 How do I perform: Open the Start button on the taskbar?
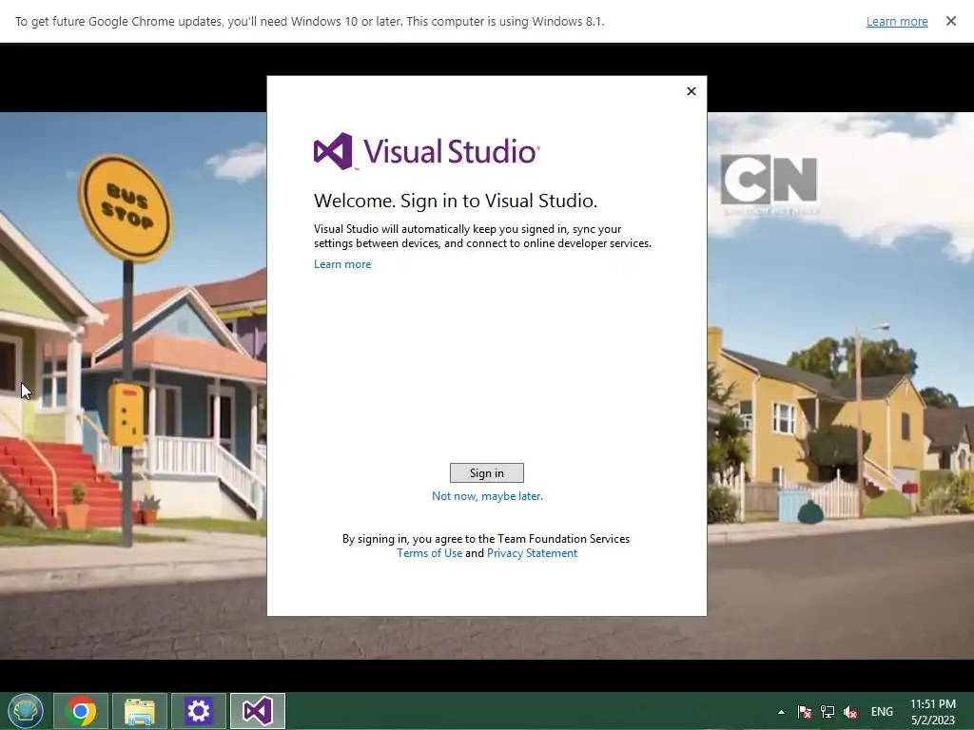coord(25,711)
